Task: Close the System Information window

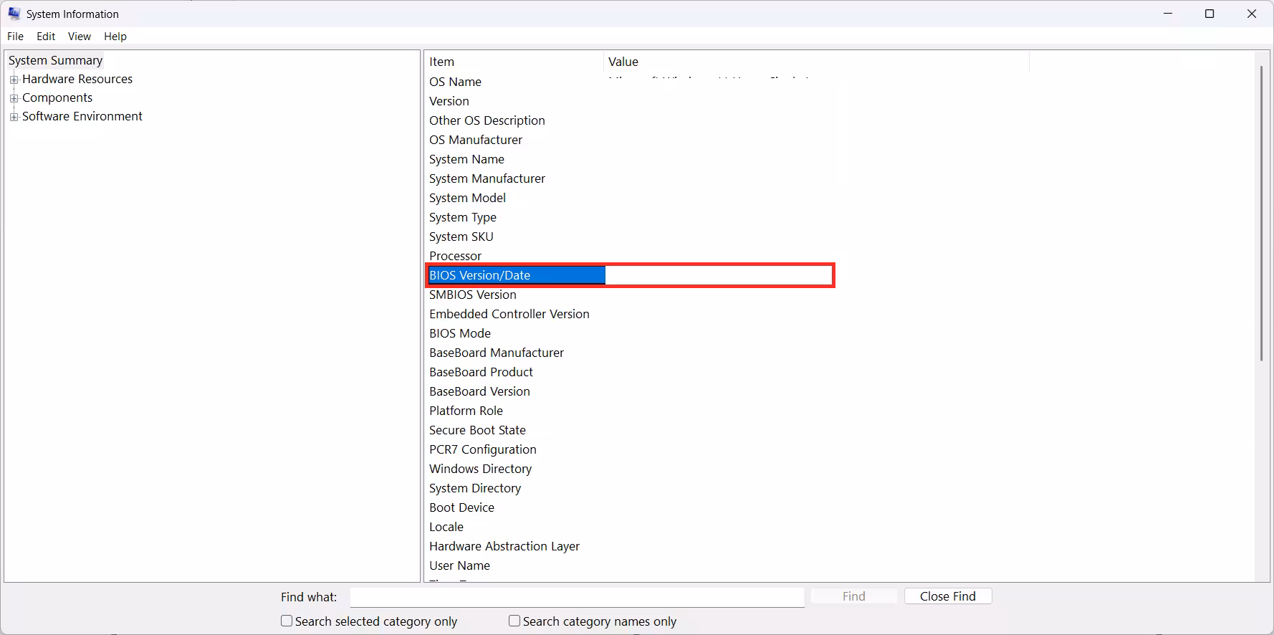Action: tap(1252, 14)
